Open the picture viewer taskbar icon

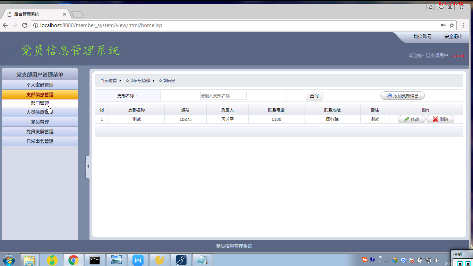(x=116, y=260)
